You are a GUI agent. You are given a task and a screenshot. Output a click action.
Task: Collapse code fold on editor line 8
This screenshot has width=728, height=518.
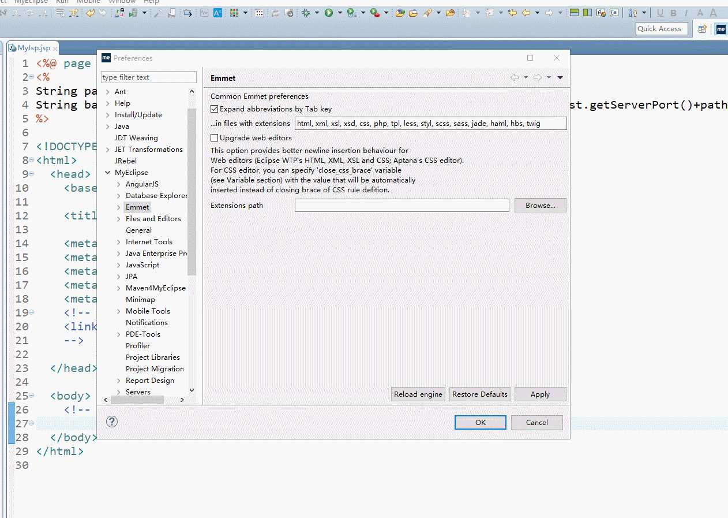(32, 160)
